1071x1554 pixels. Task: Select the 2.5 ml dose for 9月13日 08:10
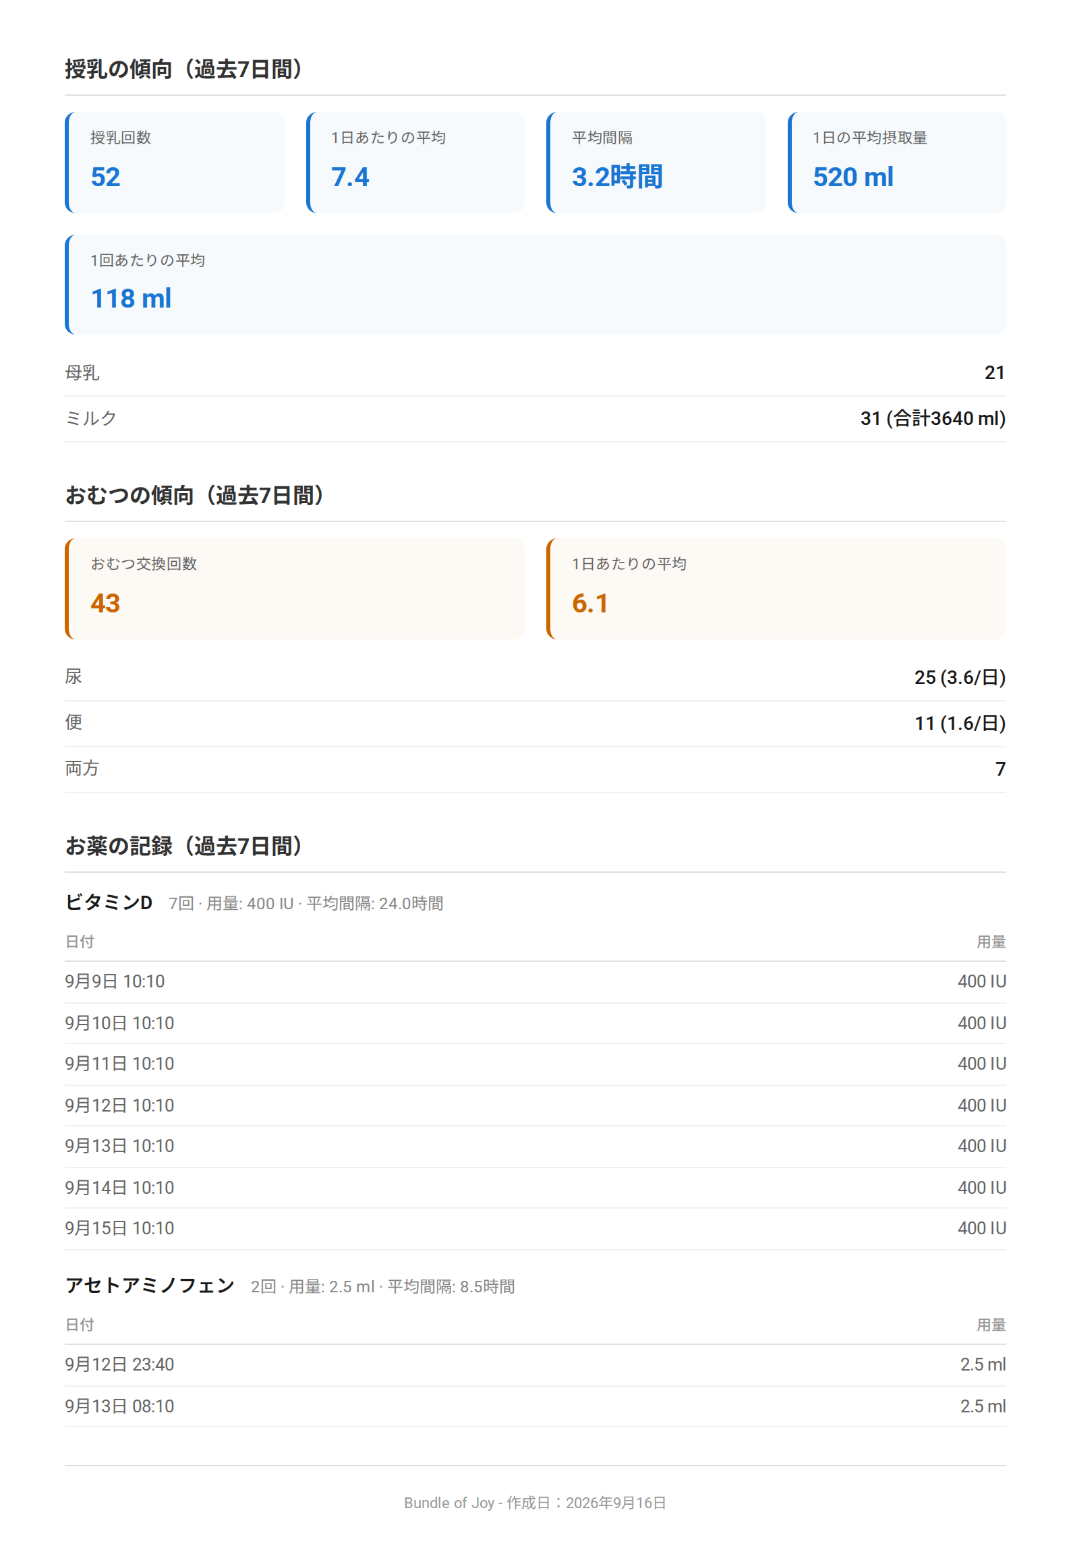[x=983, y=1406]
